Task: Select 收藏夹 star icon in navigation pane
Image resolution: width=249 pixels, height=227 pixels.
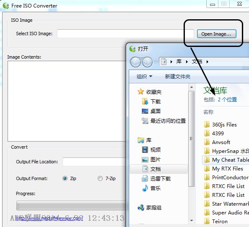Action: [140, 92]
